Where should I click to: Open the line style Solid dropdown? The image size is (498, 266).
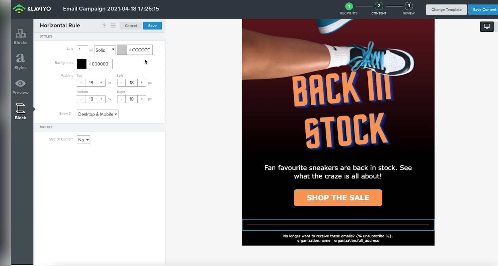[105, 50]
